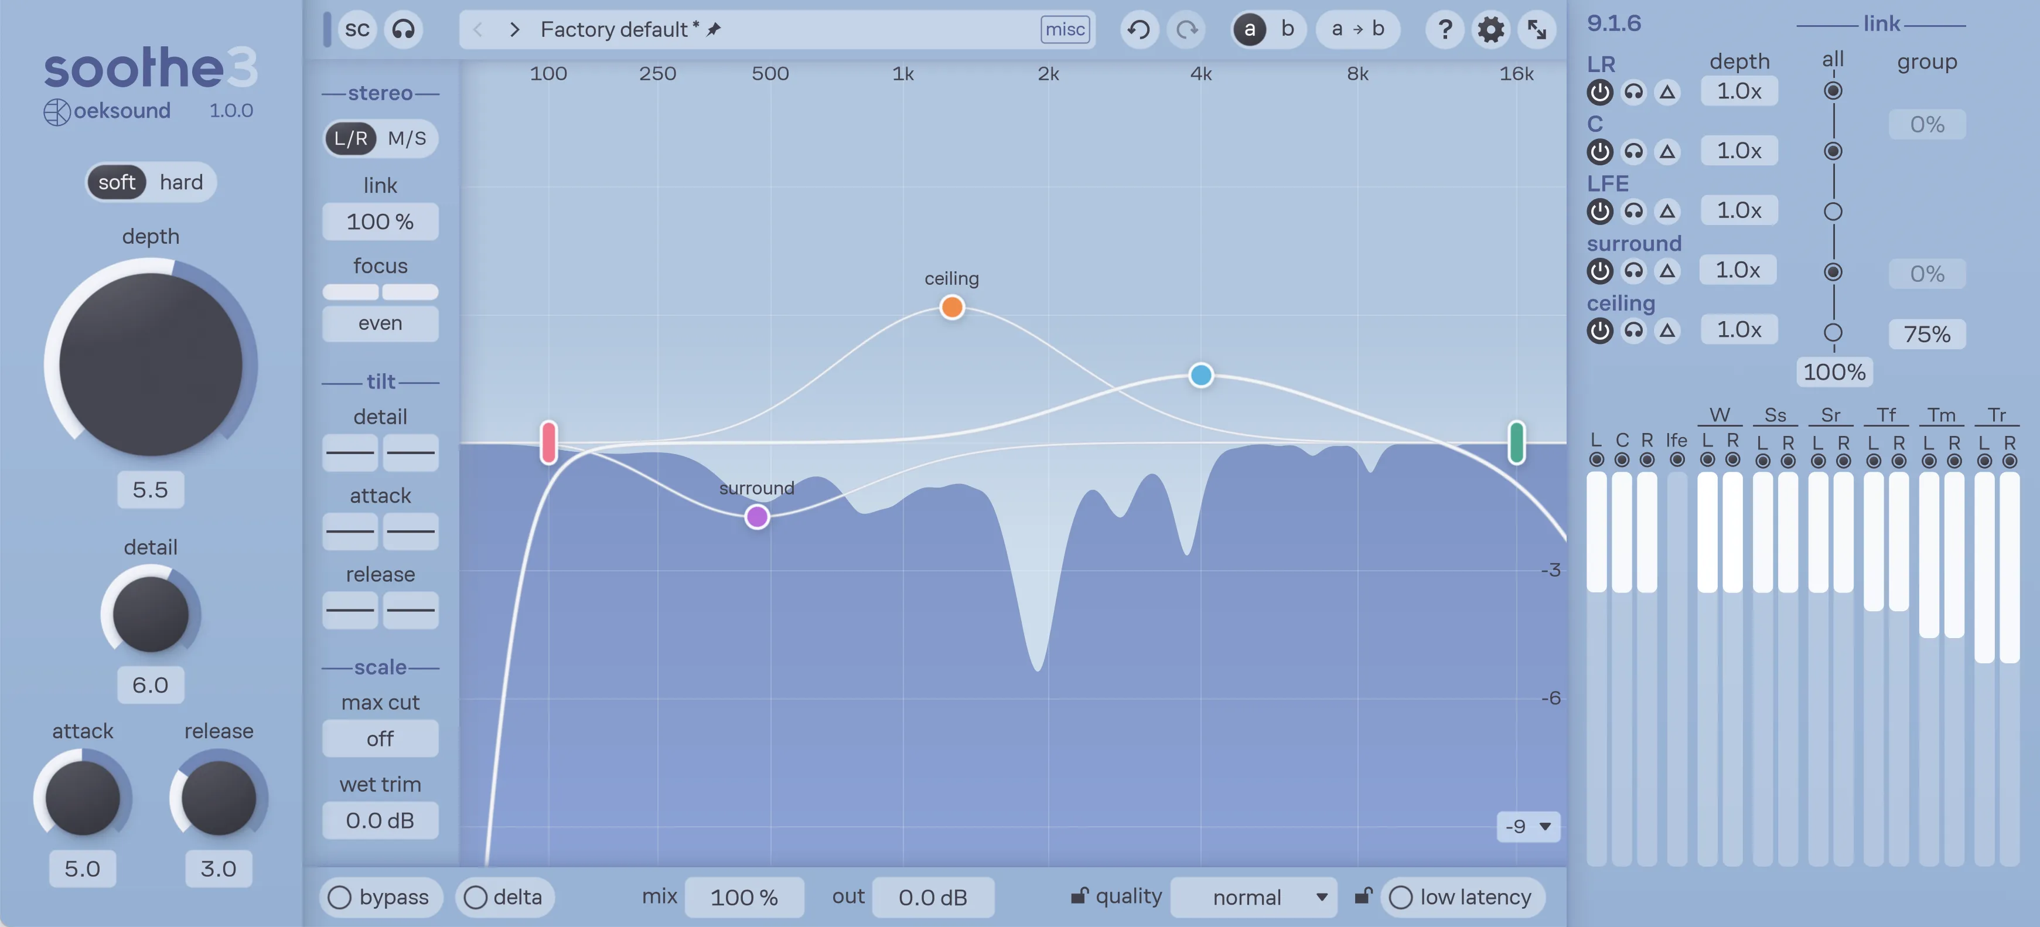
Task: Click the attack knob
Action: 83,797
